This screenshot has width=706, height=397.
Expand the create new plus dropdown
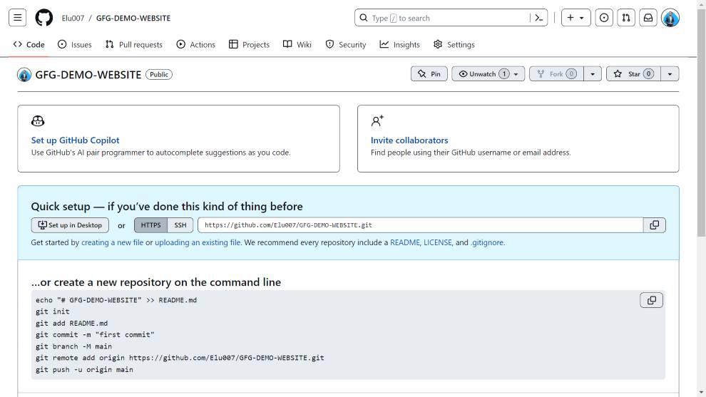[x=575, y=18]
